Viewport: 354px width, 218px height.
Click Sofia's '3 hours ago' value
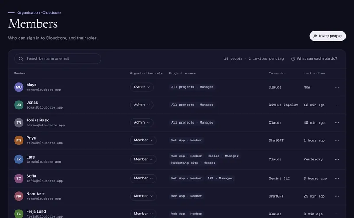point(315,179)
